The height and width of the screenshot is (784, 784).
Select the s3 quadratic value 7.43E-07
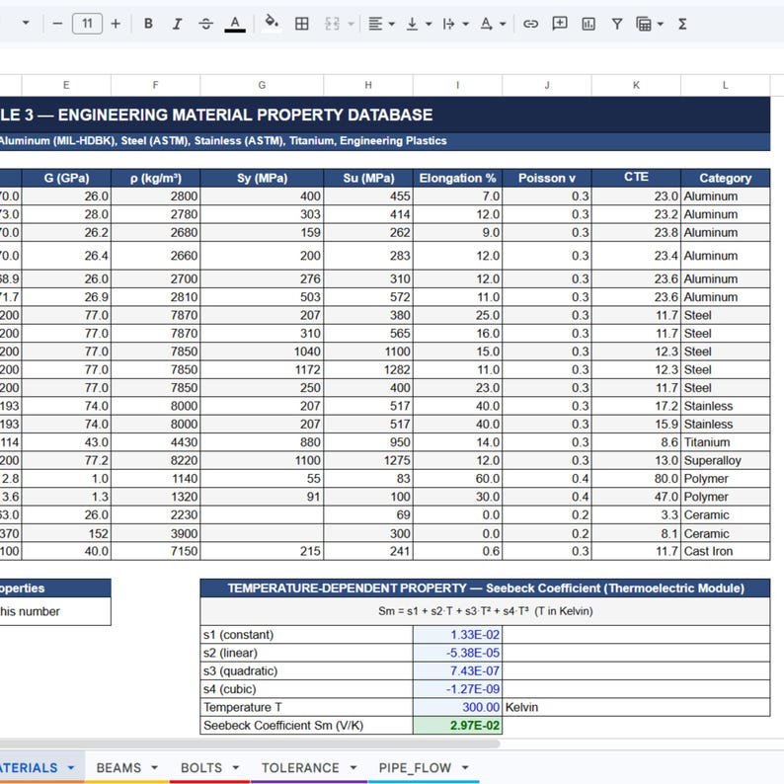click(457, 671)
